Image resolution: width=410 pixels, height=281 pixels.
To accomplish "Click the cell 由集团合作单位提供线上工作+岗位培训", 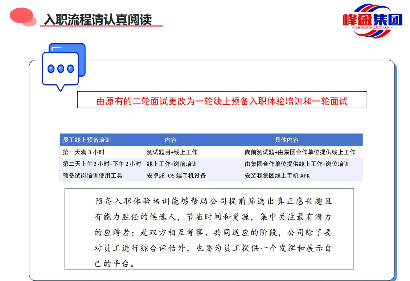I will (x=297, y=164).
